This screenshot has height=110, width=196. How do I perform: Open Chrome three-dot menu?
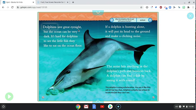coord(193,7)
